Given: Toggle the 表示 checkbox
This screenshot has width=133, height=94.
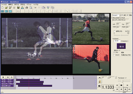Looking at the screenshot, I should pyautogui.click(x=122, y=15).
